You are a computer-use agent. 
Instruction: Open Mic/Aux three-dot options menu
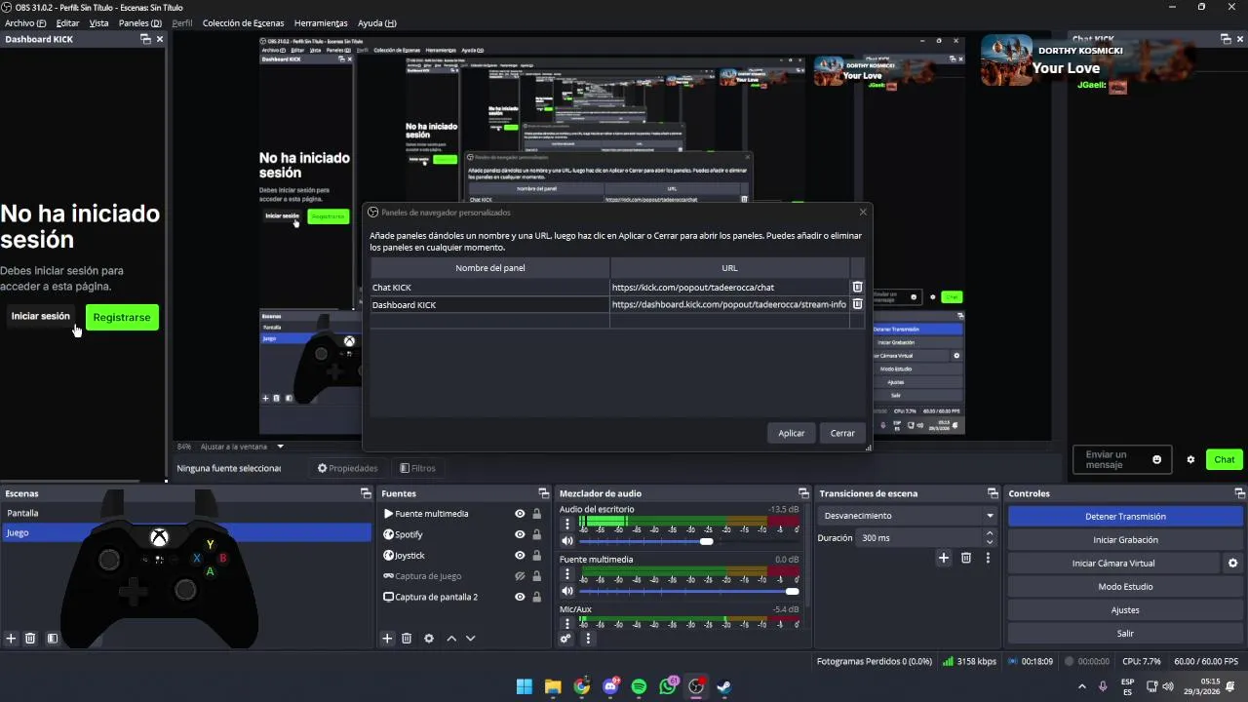pyautogui.click(x=566, y=622)
